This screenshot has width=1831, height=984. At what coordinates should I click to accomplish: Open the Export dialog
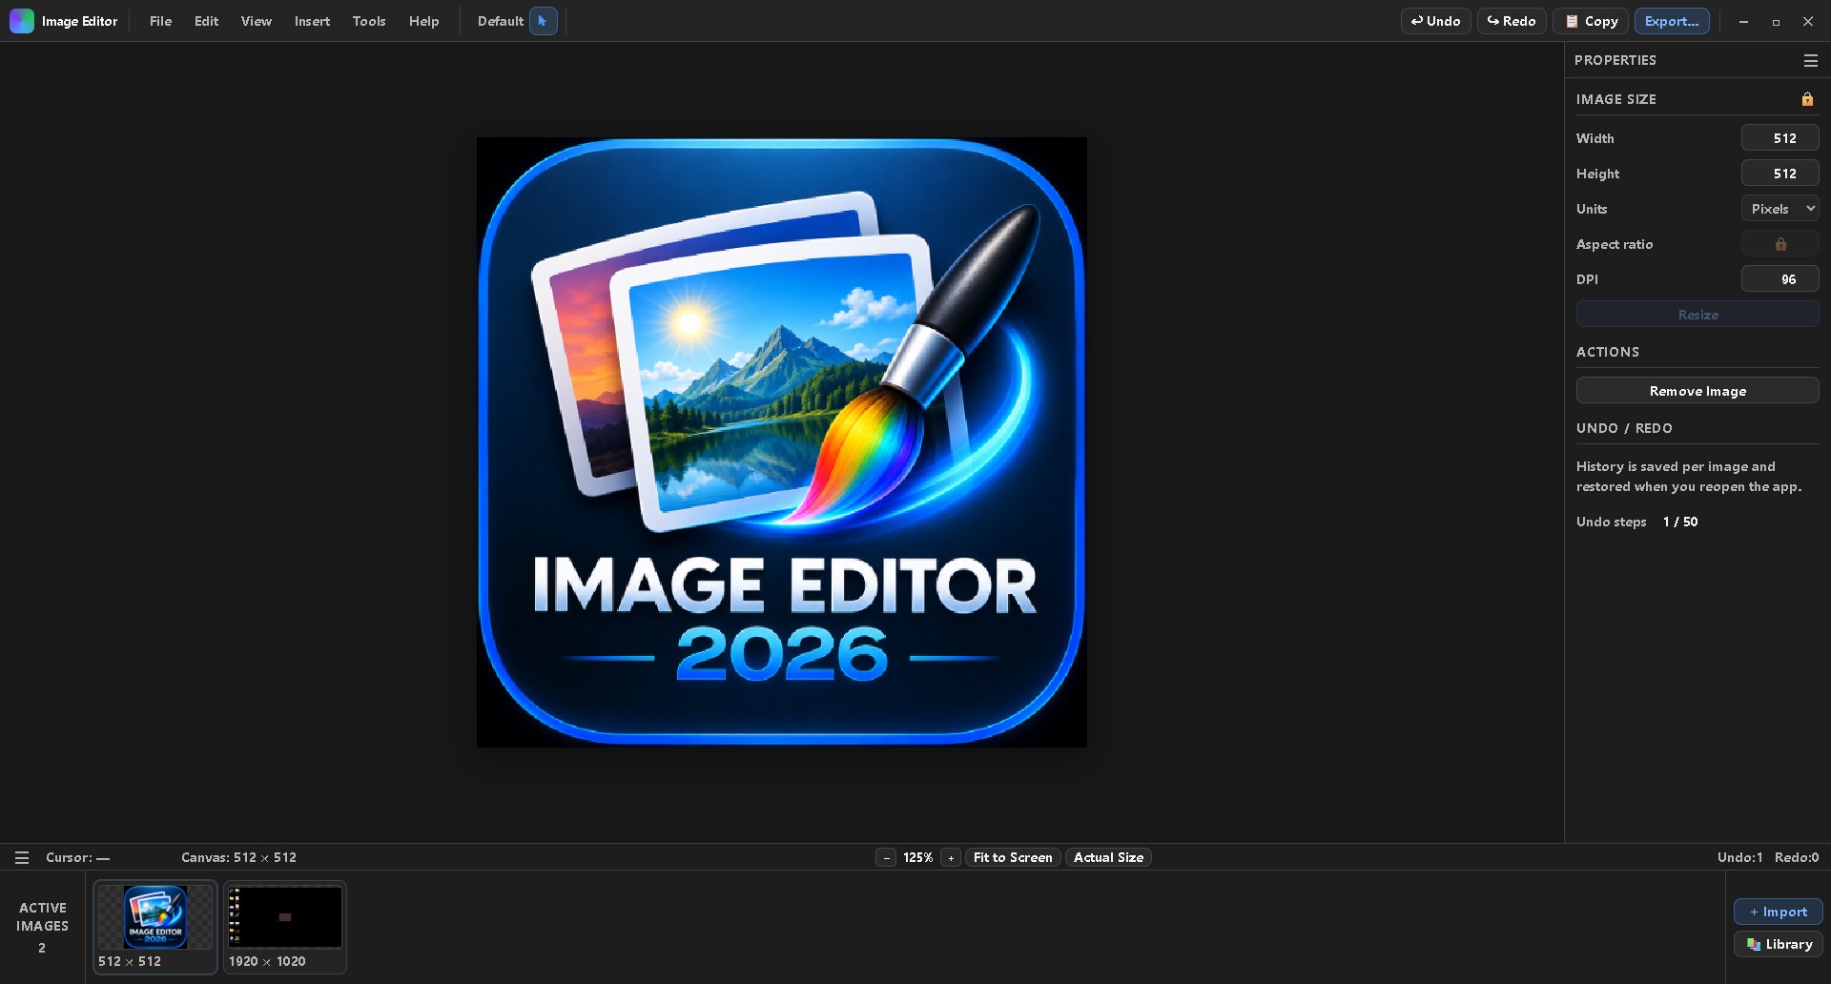[1671, 21]
